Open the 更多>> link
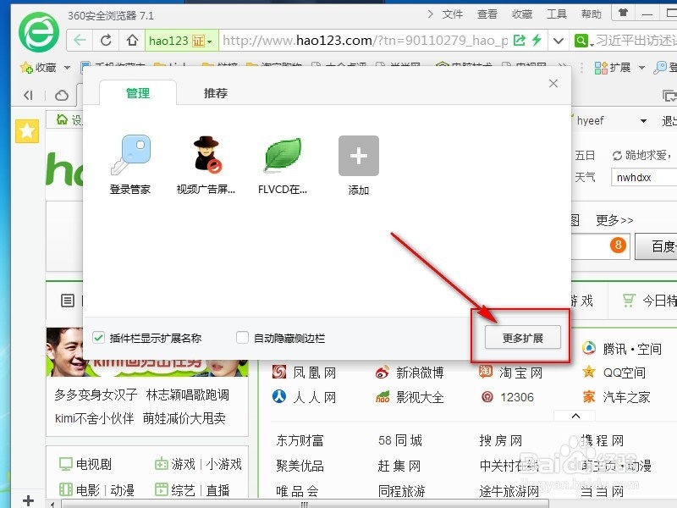 click(614, 220)
